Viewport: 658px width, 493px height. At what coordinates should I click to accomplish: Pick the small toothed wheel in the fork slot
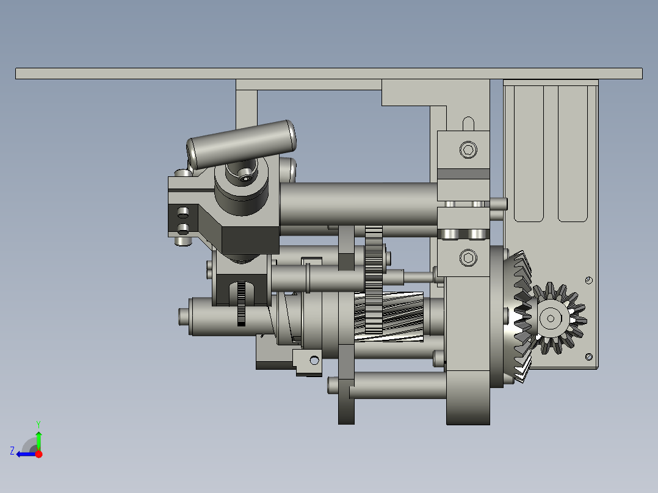click(x=241, y=303)
